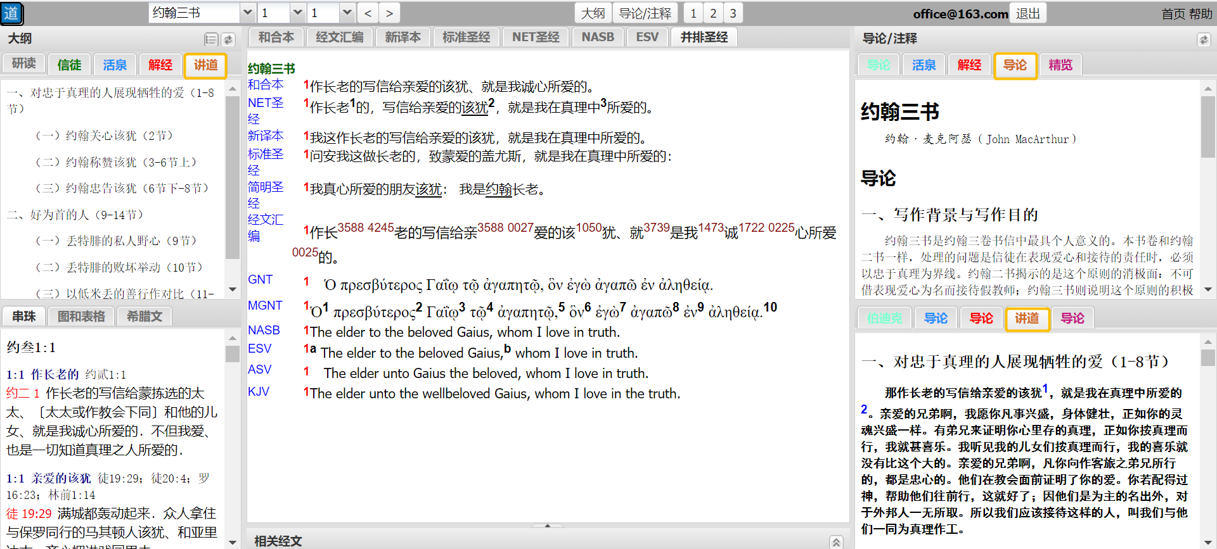
Task: Click the outline list-view icon in 大纲 header
Action: pos(211,40)
